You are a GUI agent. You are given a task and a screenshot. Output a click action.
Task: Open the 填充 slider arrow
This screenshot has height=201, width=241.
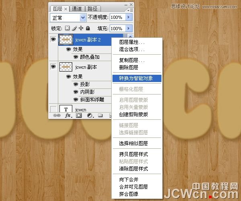point(129,28)
